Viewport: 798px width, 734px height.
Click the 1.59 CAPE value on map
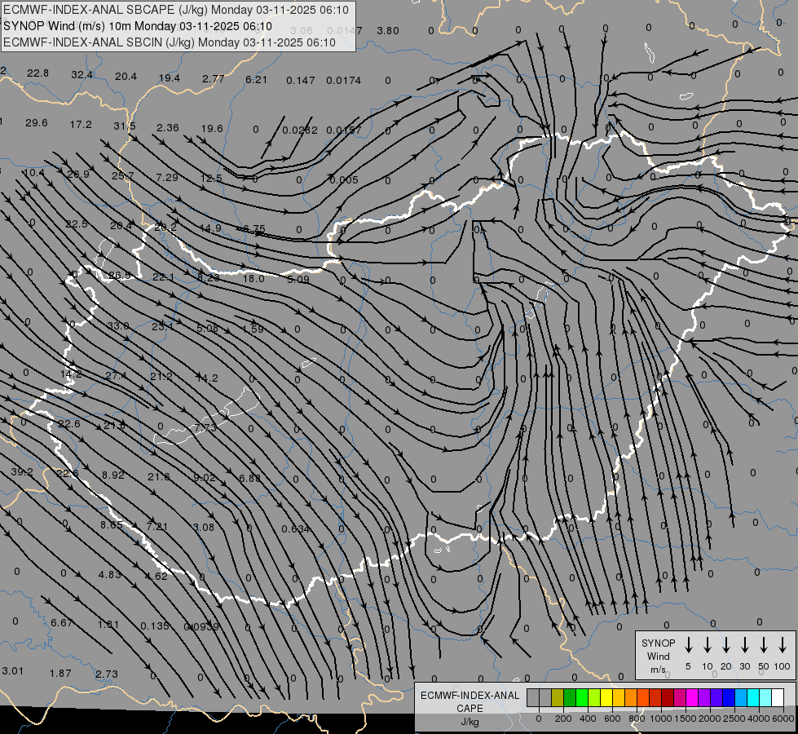coord(253,329)
